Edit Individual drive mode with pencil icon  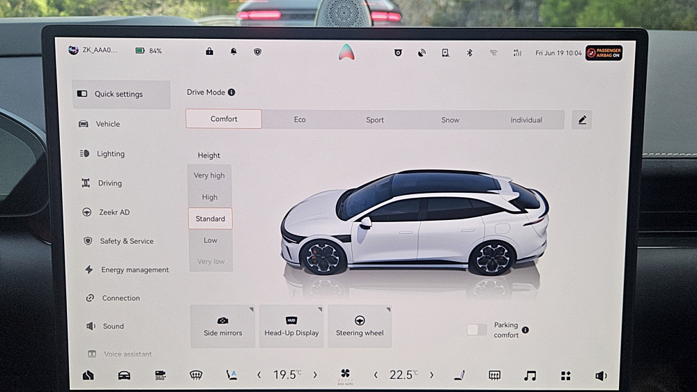click(x=582, y=120)
